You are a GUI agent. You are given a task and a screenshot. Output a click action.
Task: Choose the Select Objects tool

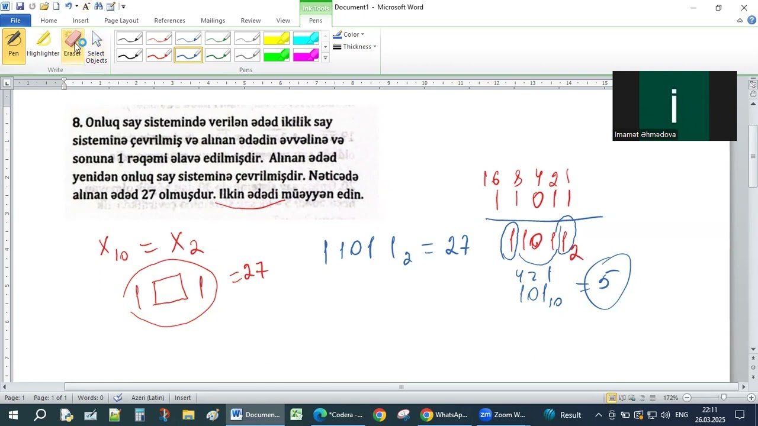(97, 46)
